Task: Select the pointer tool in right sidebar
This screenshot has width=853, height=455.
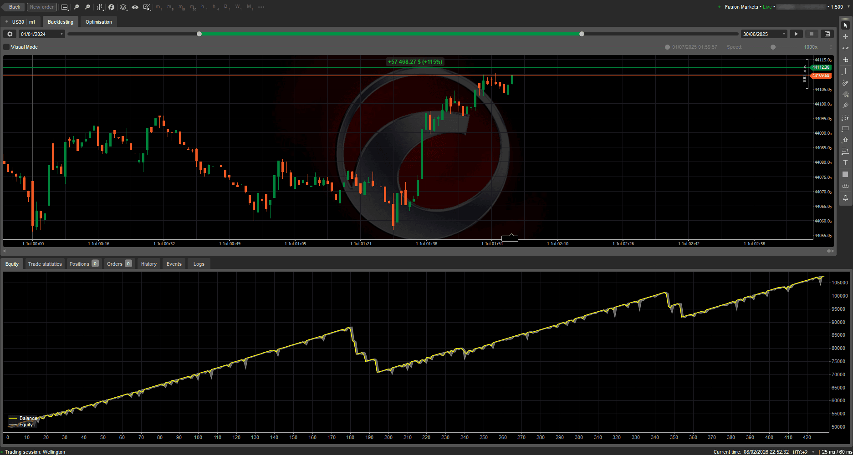Action: click(x=845, y=25)
